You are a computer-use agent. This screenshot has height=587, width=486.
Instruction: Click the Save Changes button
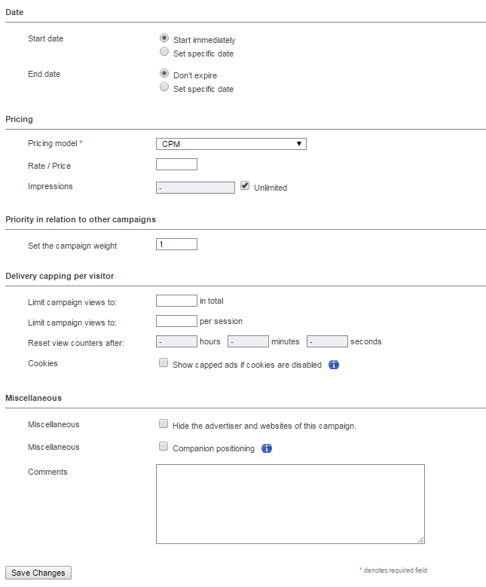point(38,573)
